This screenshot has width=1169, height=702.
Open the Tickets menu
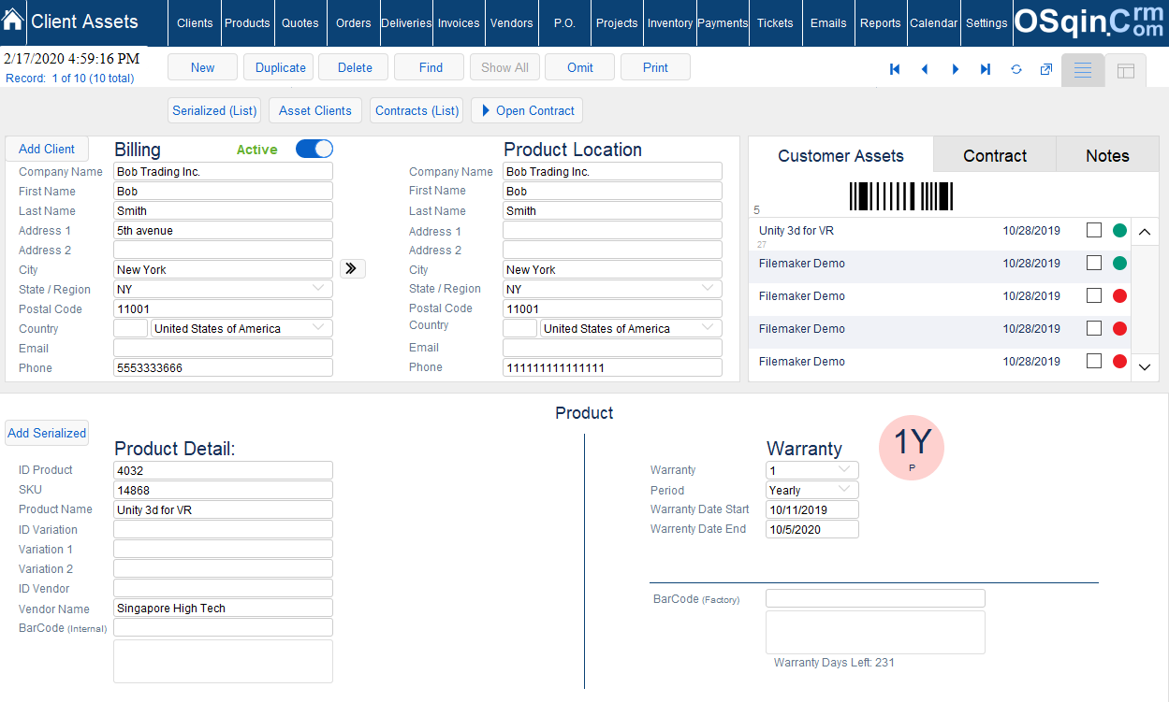775,23
